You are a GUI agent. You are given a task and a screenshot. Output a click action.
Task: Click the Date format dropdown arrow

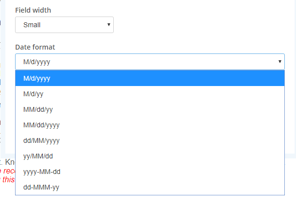[280, 62]
